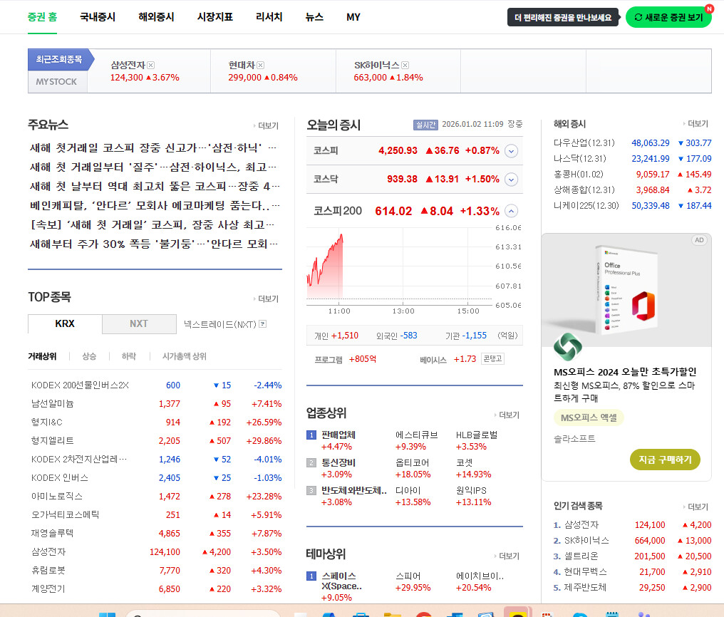The image size is (724, 617).
Task: Click the 실시간 badge in 오늘의 증시
Action: pos(425,125)
